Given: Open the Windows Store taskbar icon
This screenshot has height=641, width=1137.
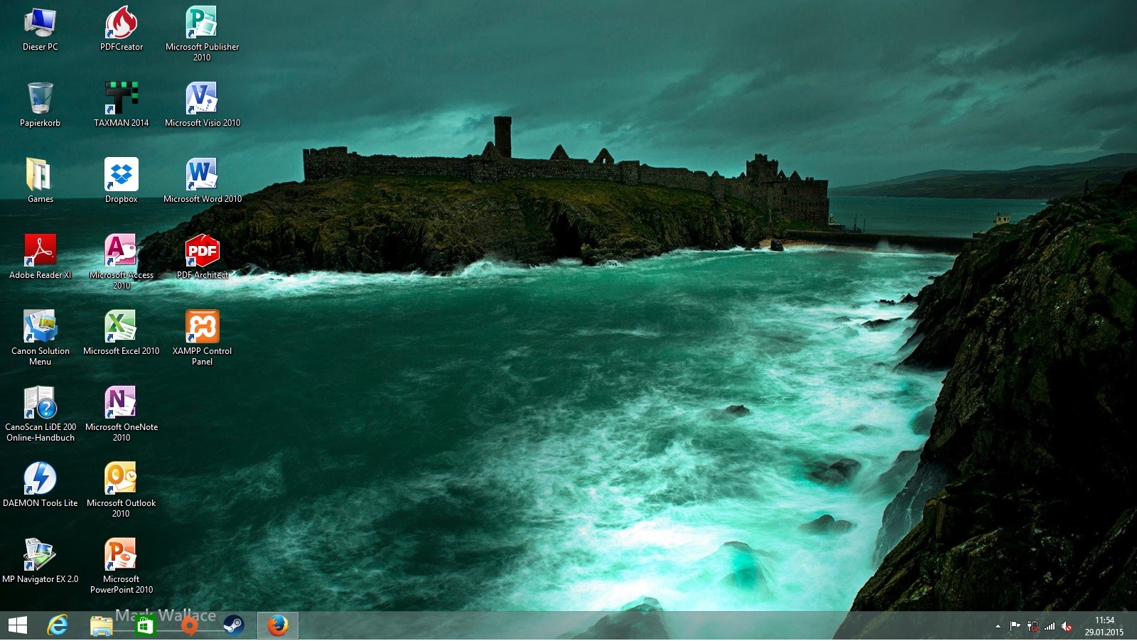Looking at the screenshot, I should [x=145, y=625].
